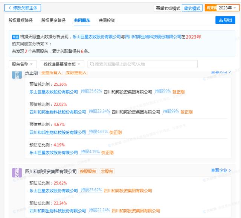The image size is (241, 218).
Task: Open 乐山巨星农牧 link under 4.19% path
Action: pyautogui.click(x=53, y=153)
